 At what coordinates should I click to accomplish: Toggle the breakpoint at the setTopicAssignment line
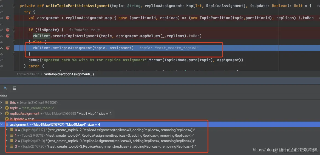(x=8, y=48)
